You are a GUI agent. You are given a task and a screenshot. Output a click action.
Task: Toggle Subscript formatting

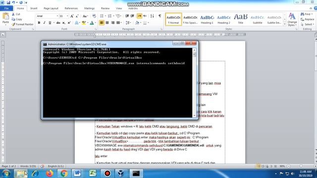coord(64,23)
